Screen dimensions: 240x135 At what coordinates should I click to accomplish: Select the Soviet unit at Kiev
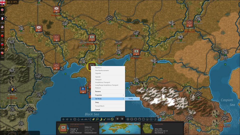[56, 9]
